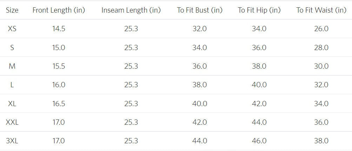Viewport: 352px width, 151px height.
Task: Click the bust value 42.0 for XXL
Action: coord(200,122)
